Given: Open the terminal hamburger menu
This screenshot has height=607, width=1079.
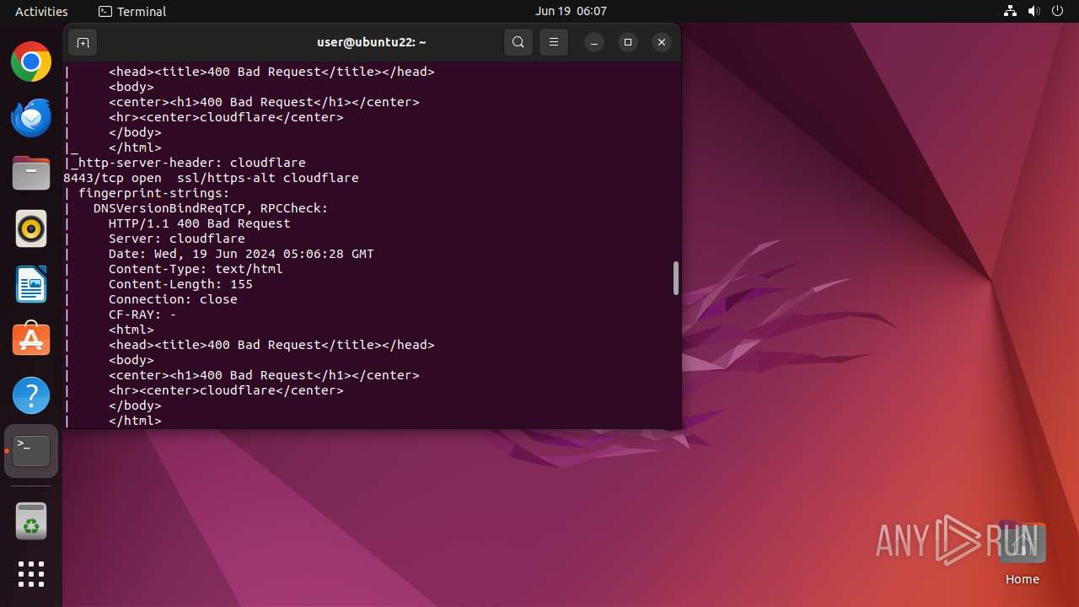Looking at the screenshot, I should click(x=554, y=42).
